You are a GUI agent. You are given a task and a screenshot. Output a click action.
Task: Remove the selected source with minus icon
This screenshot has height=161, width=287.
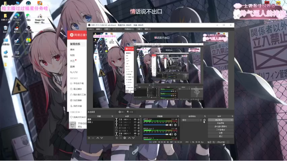click(121, 138)
